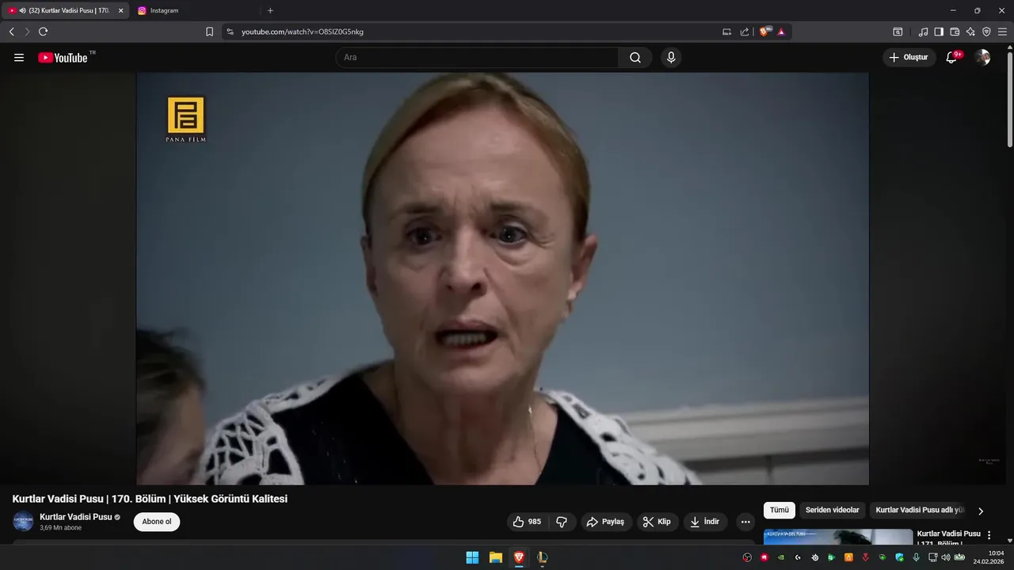Click the Abone ol subscribe button
1014x570 pixels.
tap(157, 522)
